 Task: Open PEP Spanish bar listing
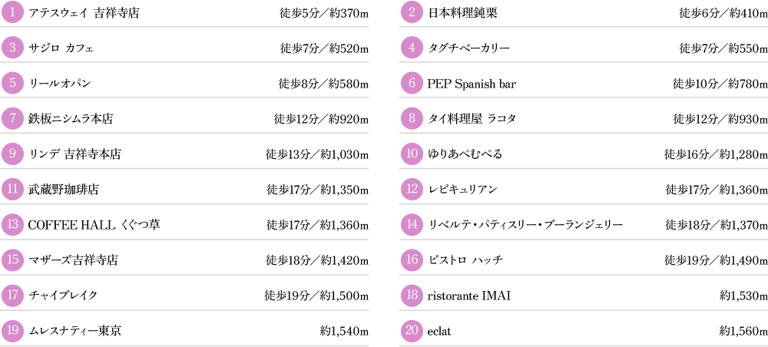tap(472, 84)
